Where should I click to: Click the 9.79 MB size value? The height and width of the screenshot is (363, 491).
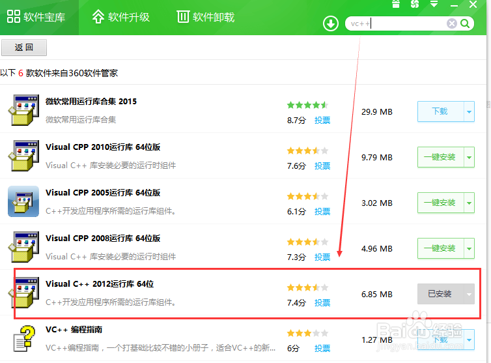376,157
